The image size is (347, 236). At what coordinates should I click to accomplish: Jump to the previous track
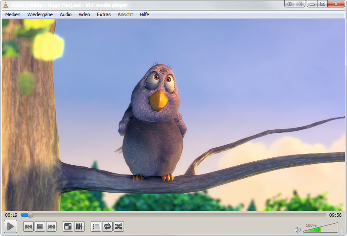28,226
